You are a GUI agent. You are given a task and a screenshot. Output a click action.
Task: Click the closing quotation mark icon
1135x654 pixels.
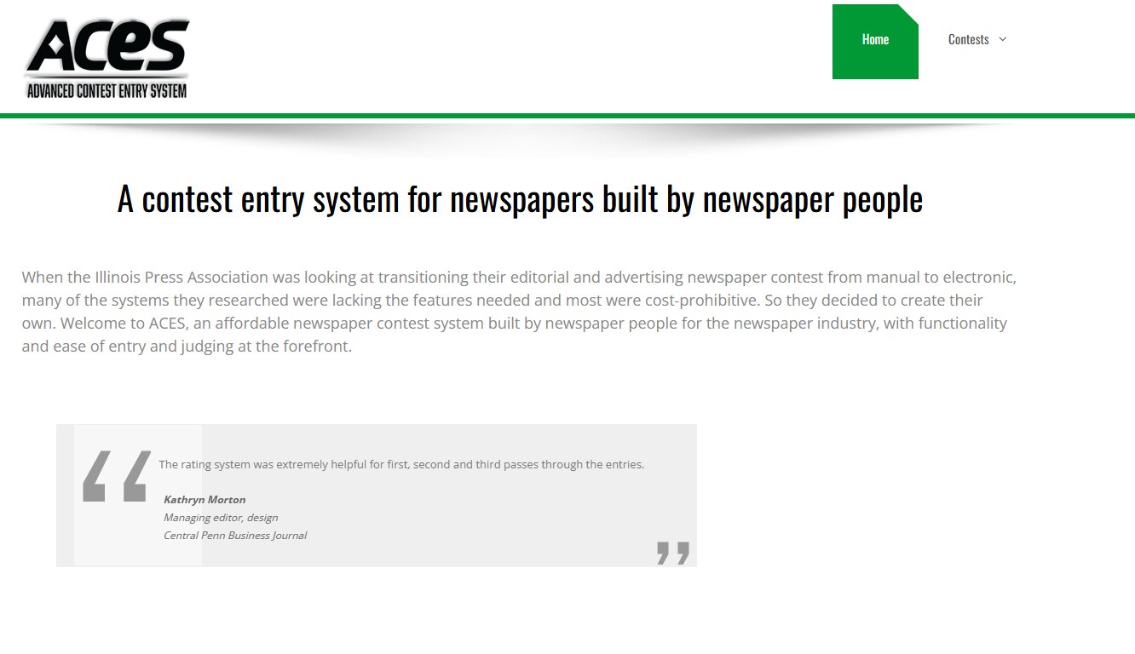click(673, 553)
